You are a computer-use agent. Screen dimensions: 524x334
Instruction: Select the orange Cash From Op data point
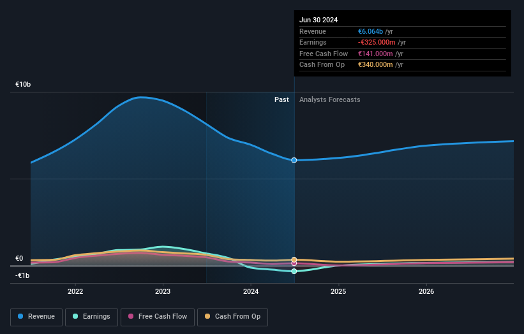[x=294, y=259]
